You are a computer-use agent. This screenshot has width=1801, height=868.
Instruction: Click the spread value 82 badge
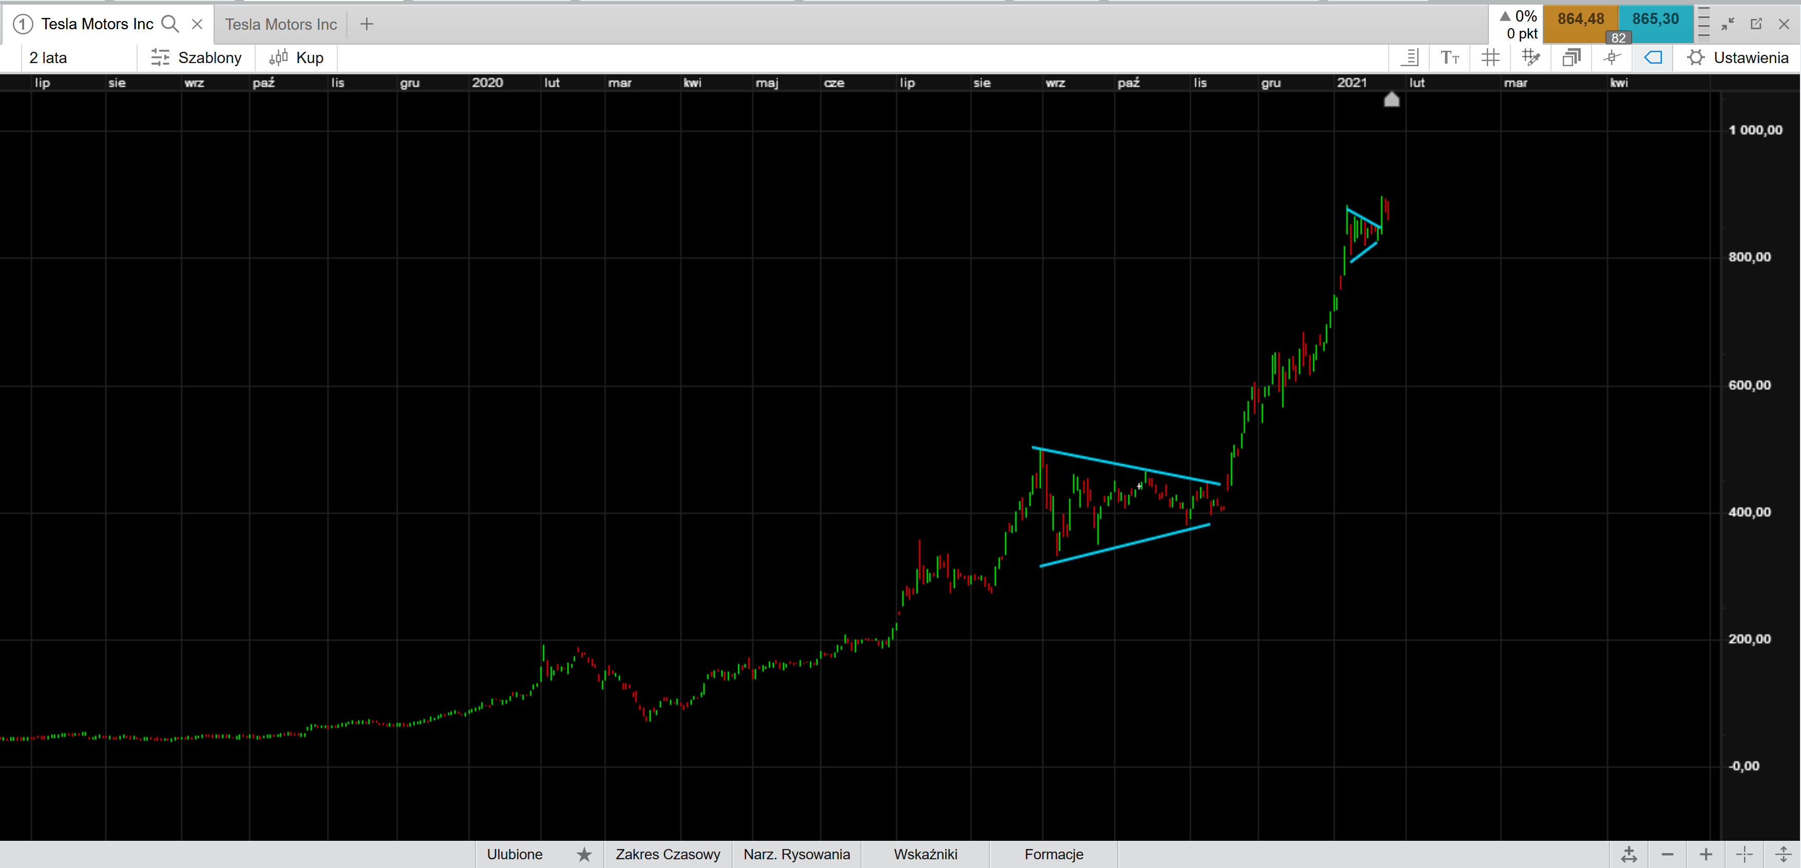[1618, 38]
